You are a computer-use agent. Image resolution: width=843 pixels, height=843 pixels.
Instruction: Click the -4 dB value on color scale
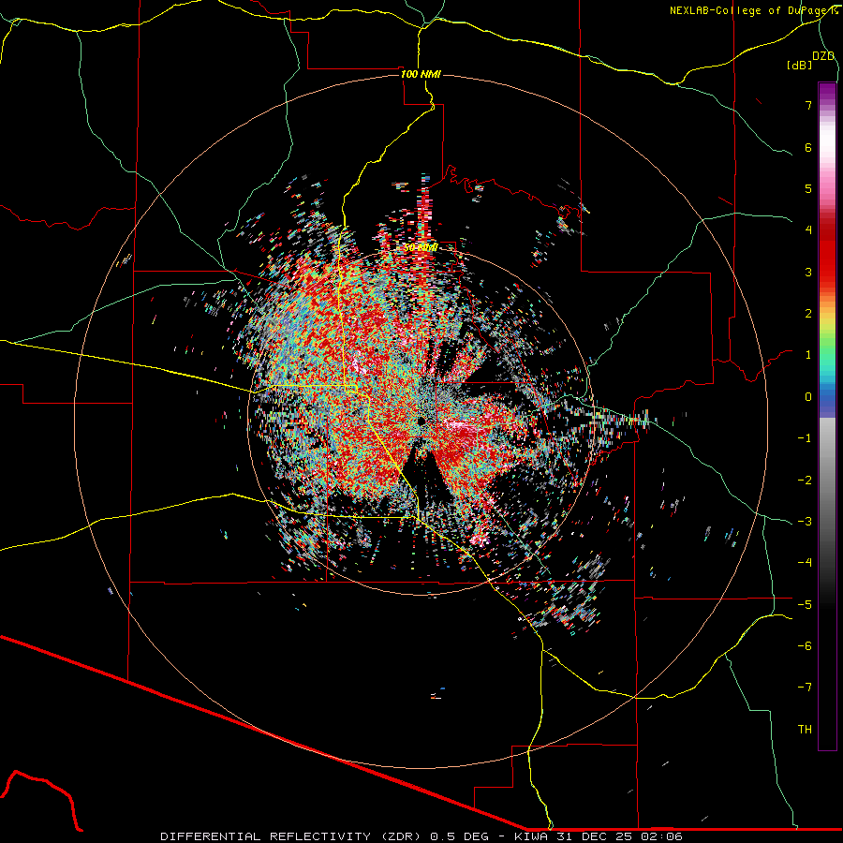click(x=805, y=563)
